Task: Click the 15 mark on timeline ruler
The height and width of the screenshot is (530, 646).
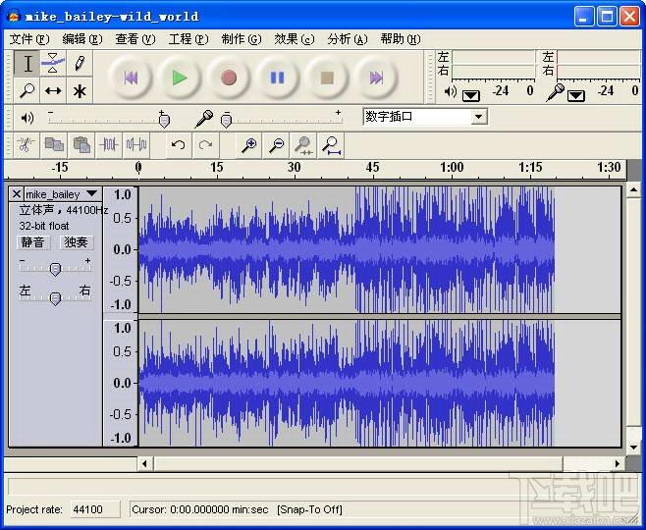Action: pyautogui.click(x=217, y=168)
